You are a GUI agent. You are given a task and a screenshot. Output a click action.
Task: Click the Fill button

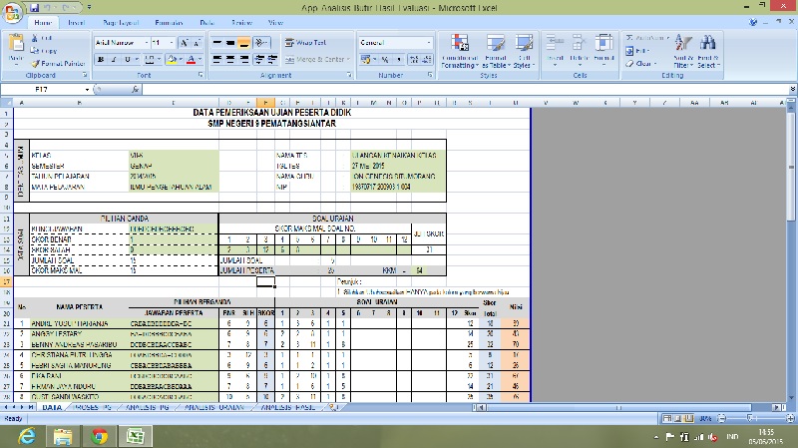pos(637,51)
